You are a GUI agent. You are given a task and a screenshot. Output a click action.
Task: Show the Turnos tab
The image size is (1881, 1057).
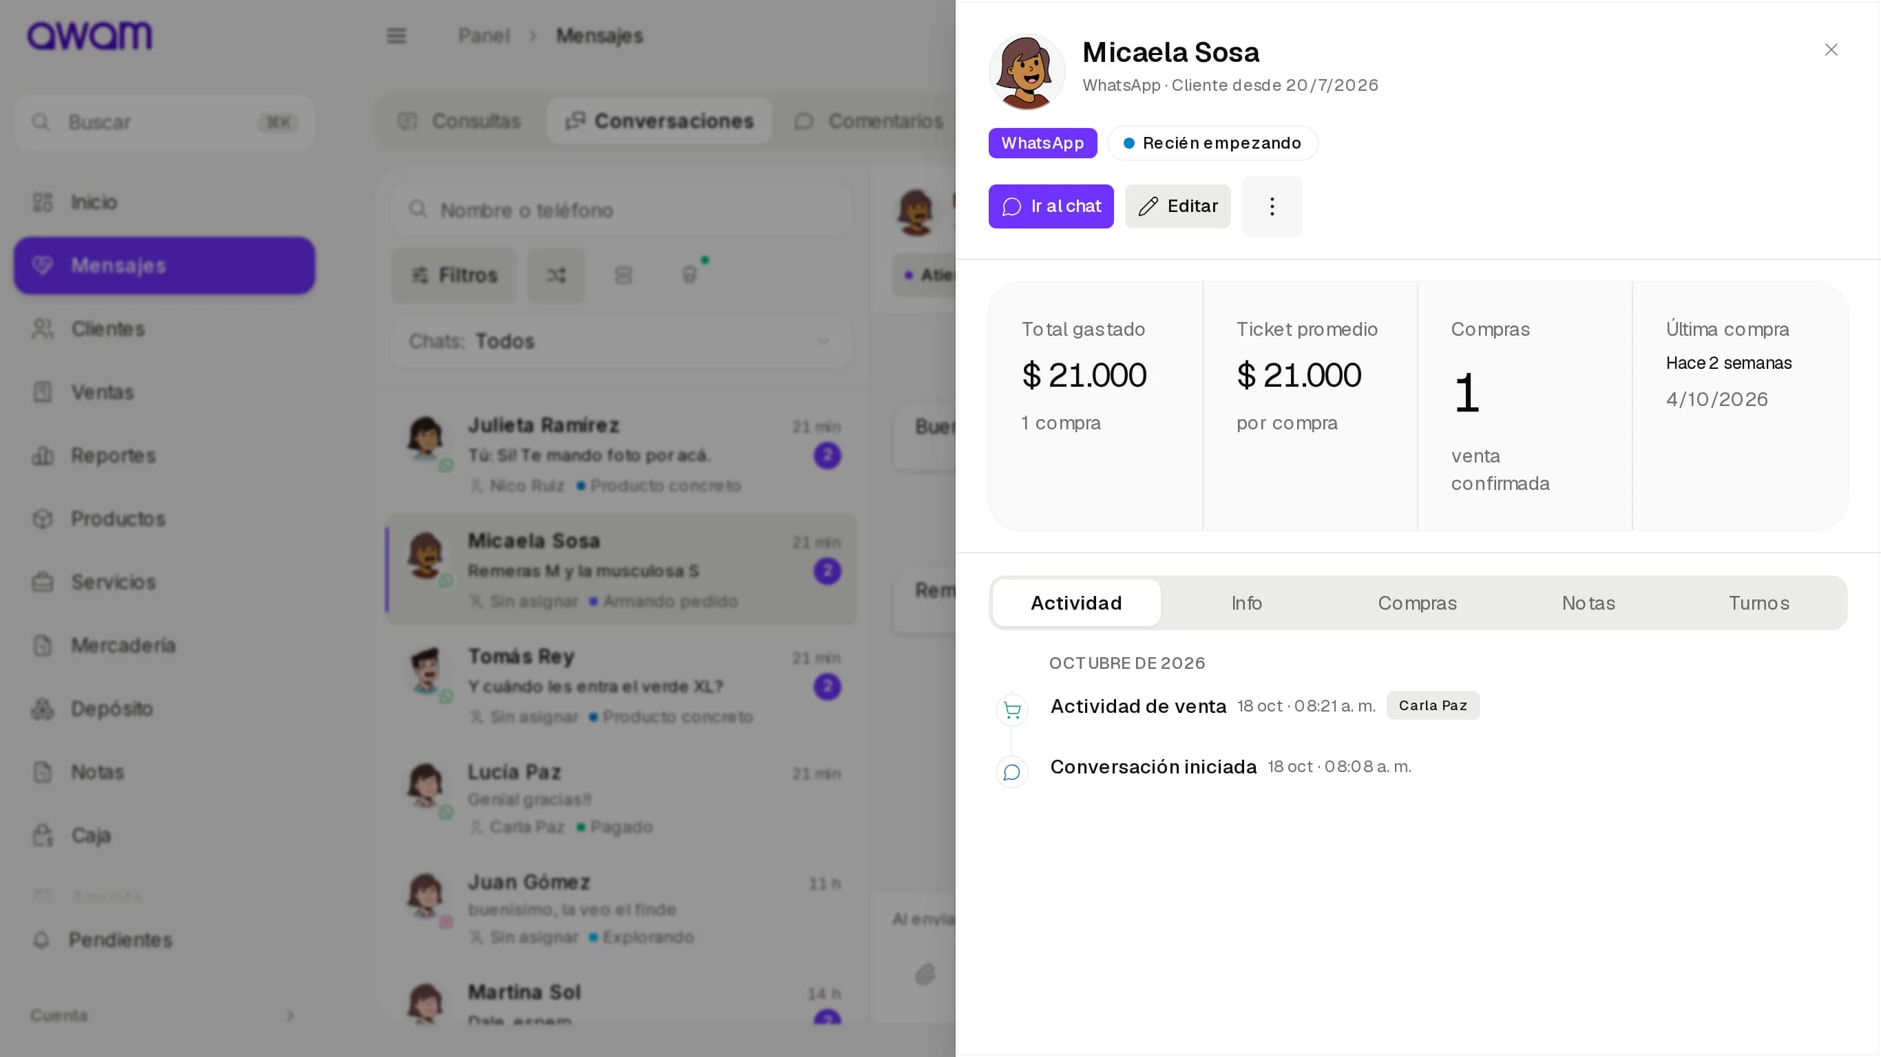pyautogui.click(x=1758, y=603)
